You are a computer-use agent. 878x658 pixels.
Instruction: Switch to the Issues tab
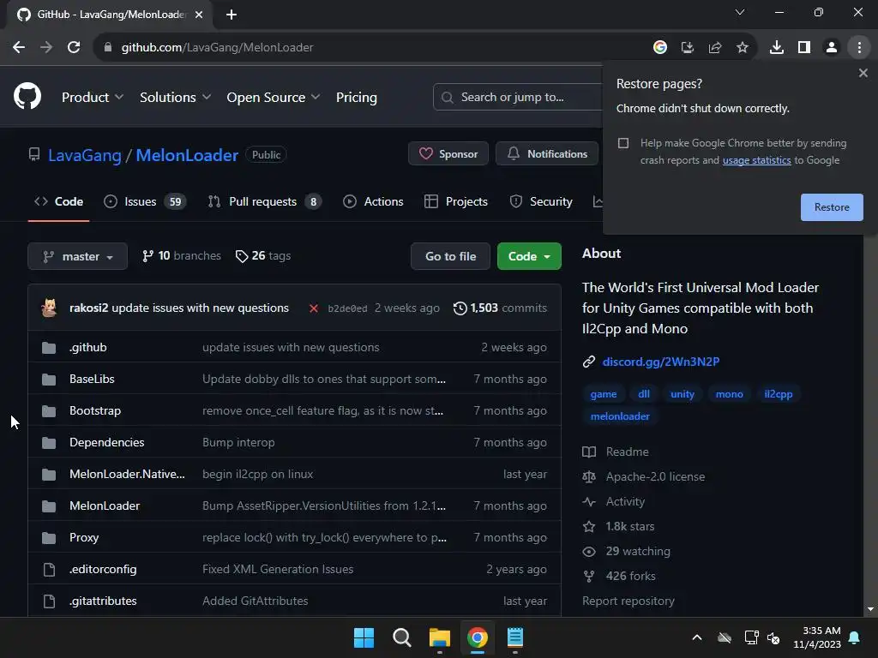(x=144, y=201)
